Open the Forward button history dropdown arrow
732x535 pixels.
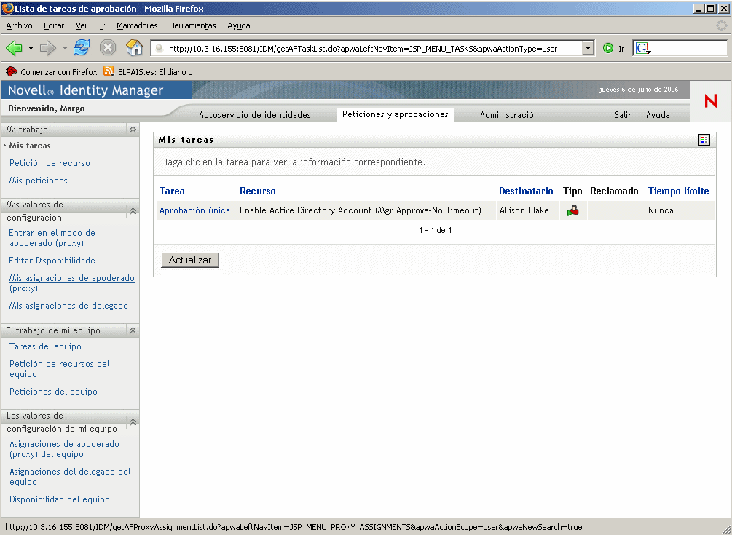65,48
